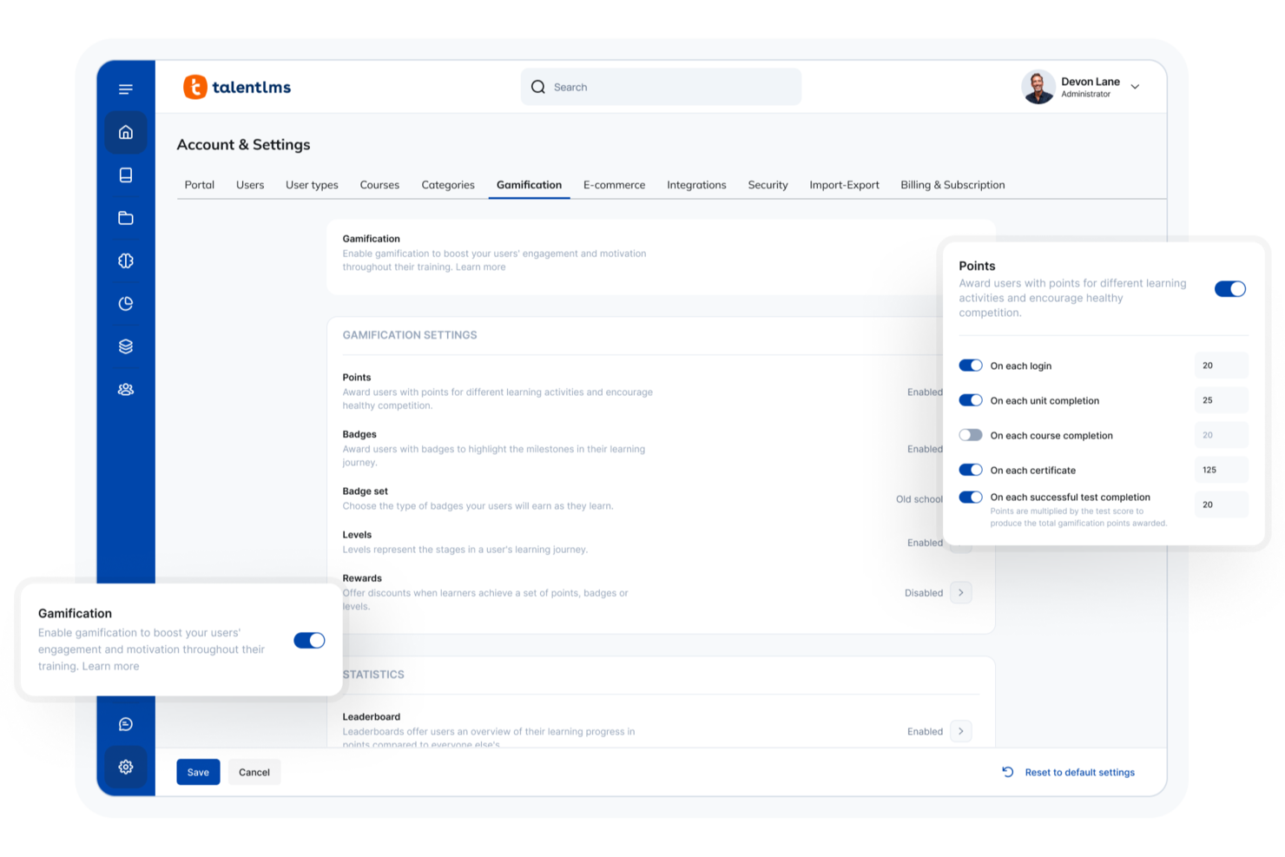
Task: Open the Billing & Subscription tab
Action: (x=952, y=184)
